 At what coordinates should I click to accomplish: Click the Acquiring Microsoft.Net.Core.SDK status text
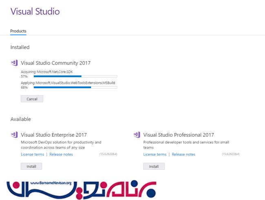tap(47, 72)
